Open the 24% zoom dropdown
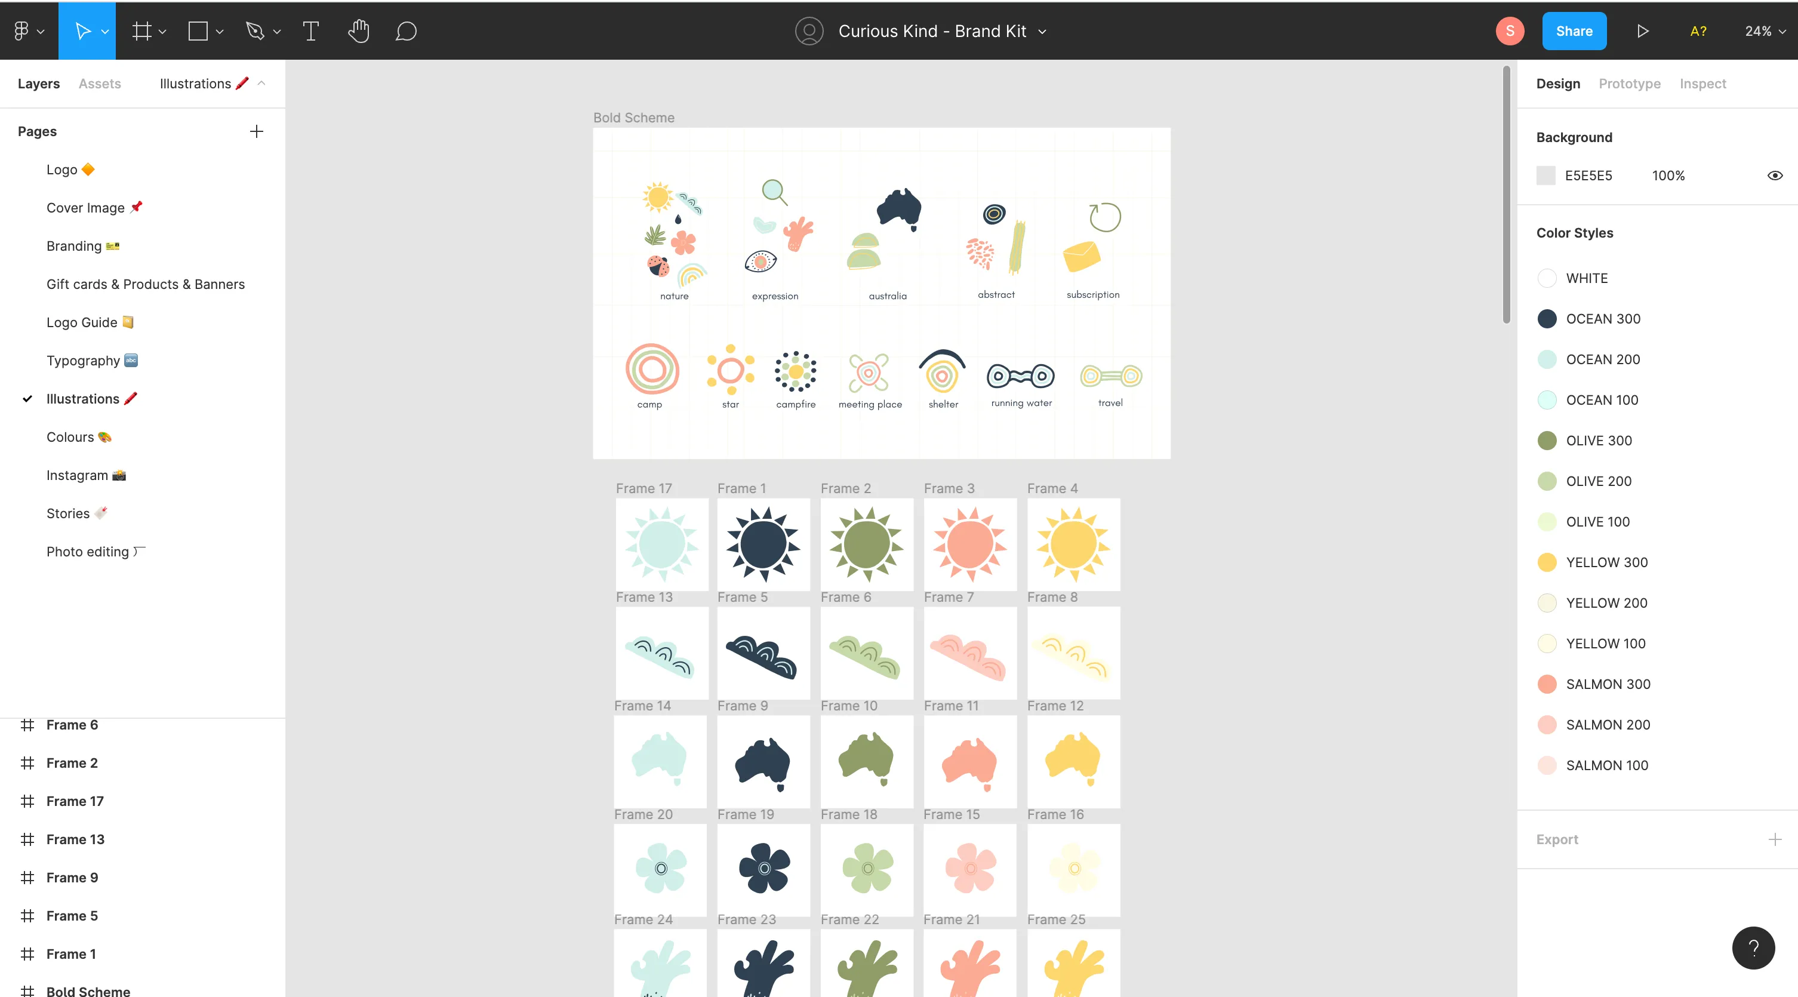The image size is (1798, 997). point(1765,30)
